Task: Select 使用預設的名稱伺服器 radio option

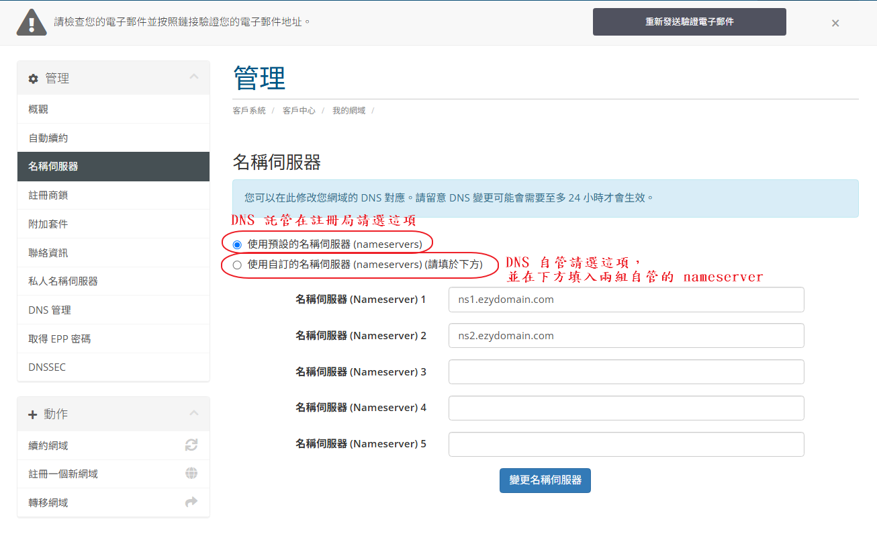Action: 237,244
